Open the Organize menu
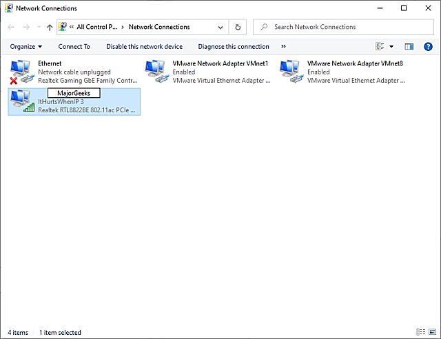 26,47
